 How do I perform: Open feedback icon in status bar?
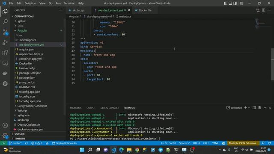(263, 143)
